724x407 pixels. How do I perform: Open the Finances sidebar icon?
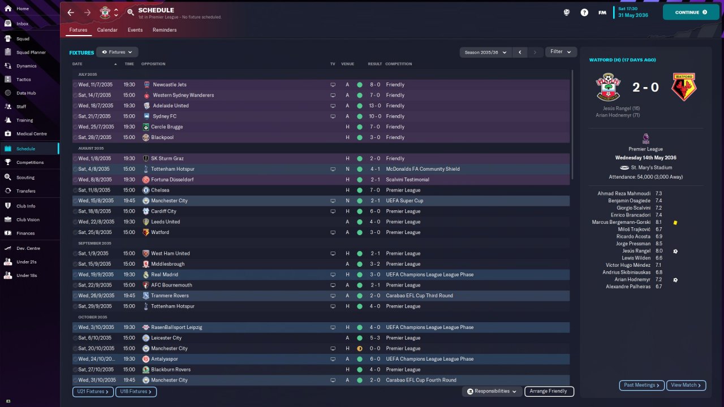tap(8, 233)
